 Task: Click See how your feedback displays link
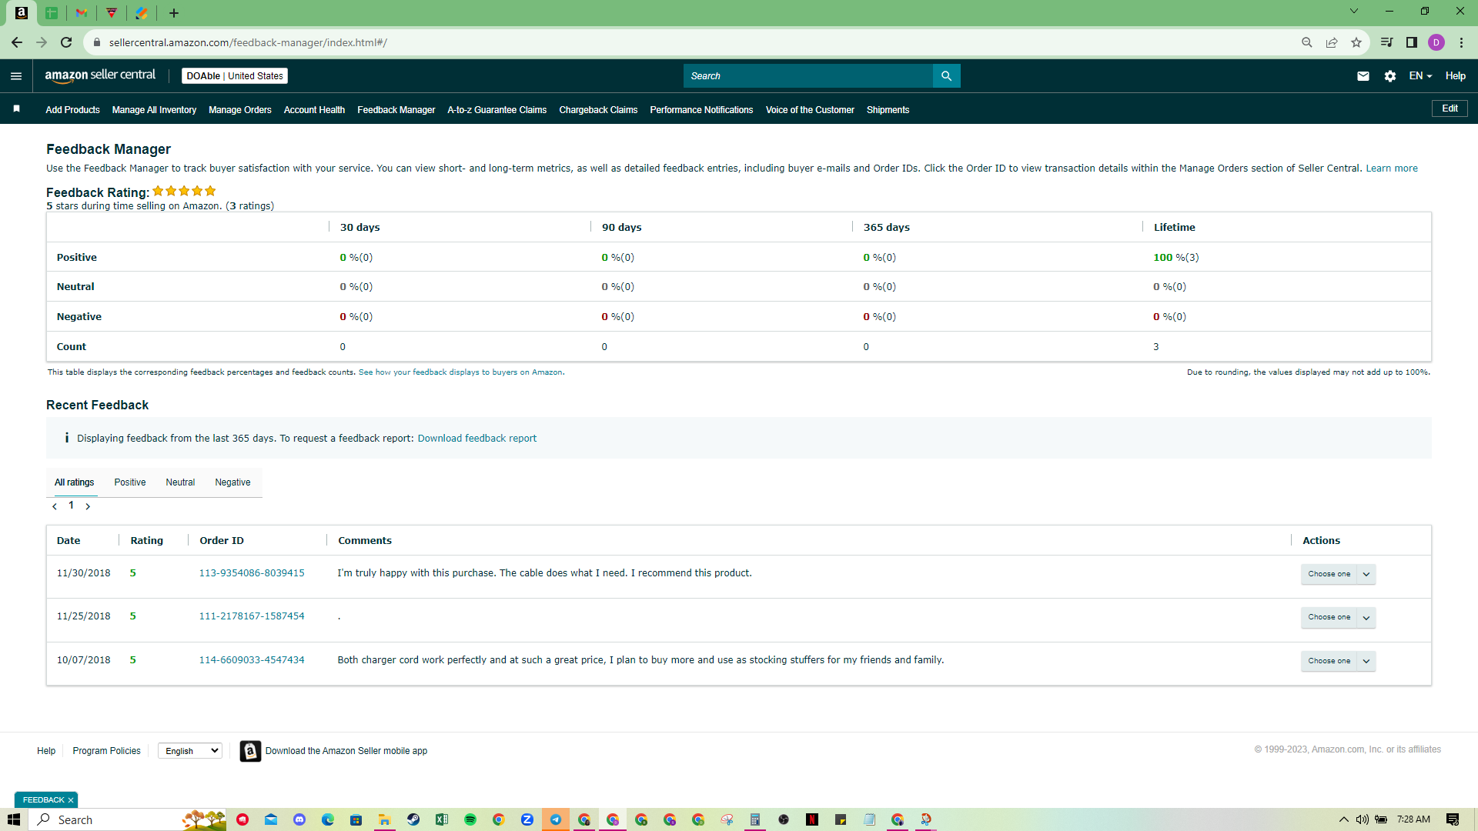click(460, 372)
